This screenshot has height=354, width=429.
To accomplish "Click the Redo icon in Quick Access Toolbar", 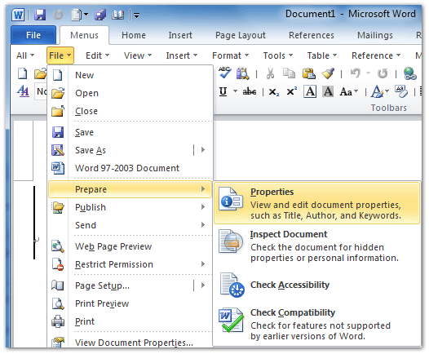I will 58,15.
